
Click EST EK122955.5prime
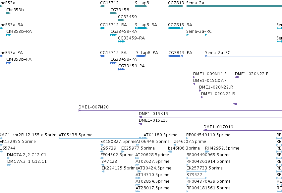click(x=18, y=142)
